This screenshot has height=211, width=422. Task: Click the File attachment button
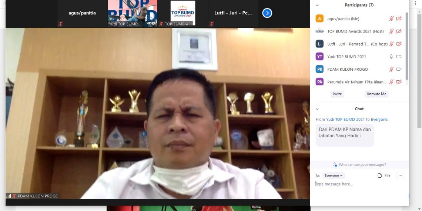point(384,175)
